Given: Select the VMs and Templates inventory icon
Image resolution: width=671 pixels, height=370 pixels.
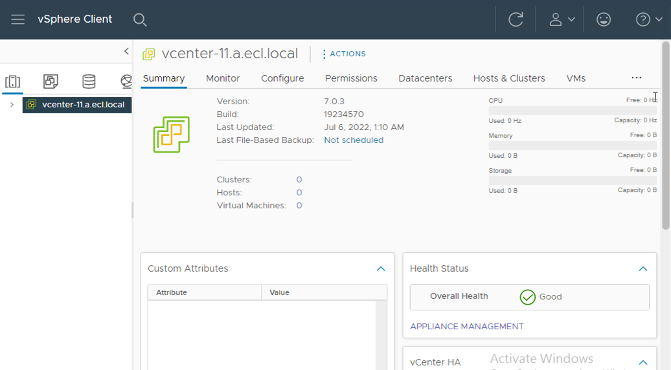Looking at the screenshot, I should pos(51,81).
